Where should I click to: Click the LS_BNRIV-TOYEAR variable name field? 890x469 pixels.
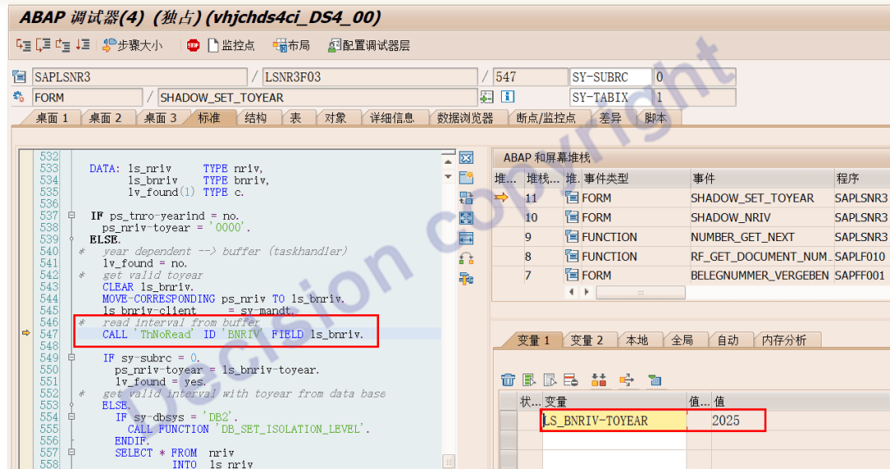pyautogui.click(x=614, y=420)
